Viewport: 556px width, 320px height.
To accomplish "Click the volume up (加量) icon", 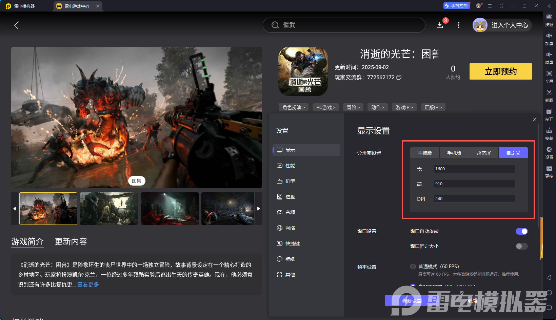I will (x=549, y=36).
